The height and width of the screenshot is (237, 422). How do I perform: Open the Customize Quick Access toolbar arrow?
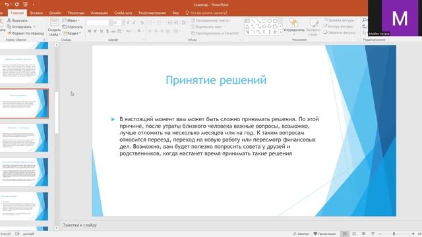(x=34, y=5)
